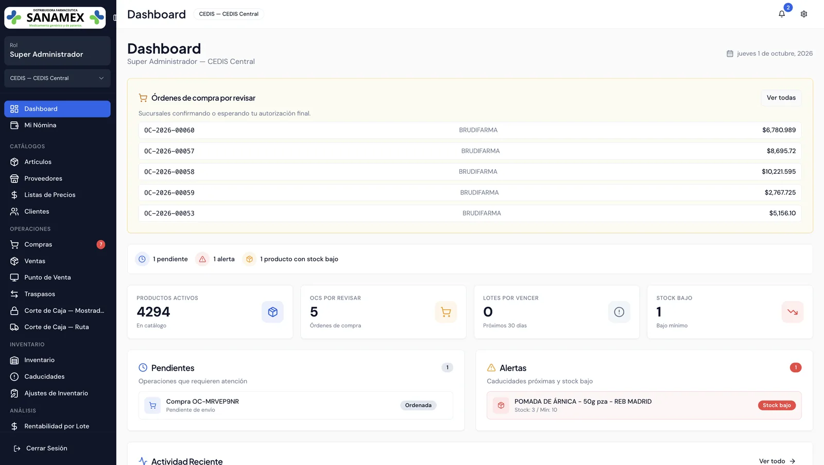
Task: Click the 1 pendiente summary chip
Action: point(162,259)
